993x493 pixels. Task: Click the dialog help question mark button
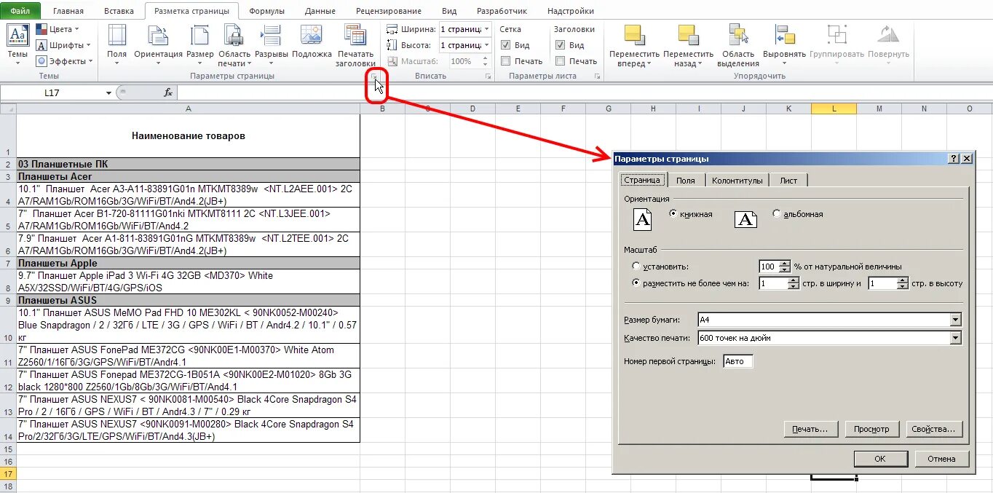[954, 158]
